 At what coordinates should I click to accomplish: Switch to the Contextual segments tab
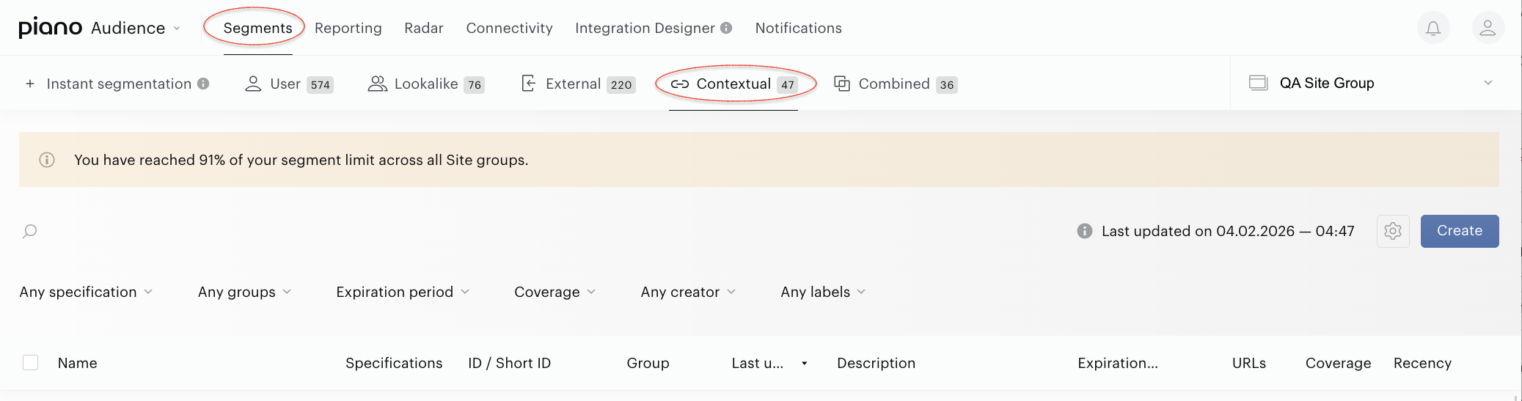pyautogui.click(x=733, y=84)
